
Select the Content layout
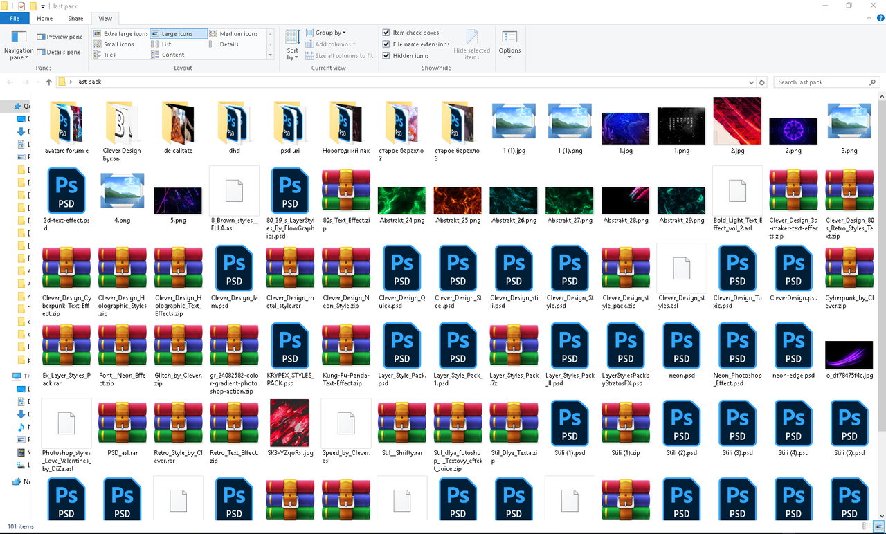pos(168,55)
